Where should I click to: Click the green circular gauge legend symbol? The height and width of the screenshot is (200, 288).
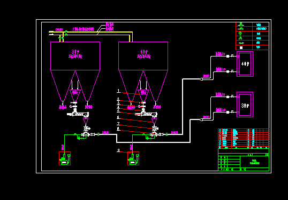pyautogui.click(x=240, y=33)
